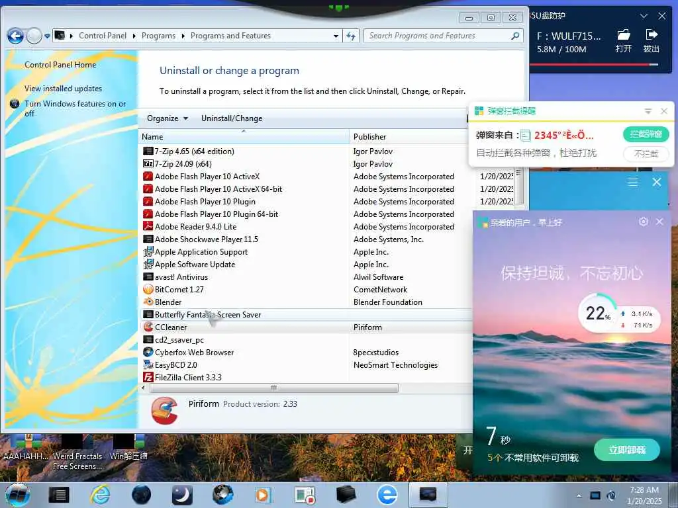The image size is (678, 508).
Task: Select Adobe Flash Player 10 Plugin icon
Action: click(148, 201)
